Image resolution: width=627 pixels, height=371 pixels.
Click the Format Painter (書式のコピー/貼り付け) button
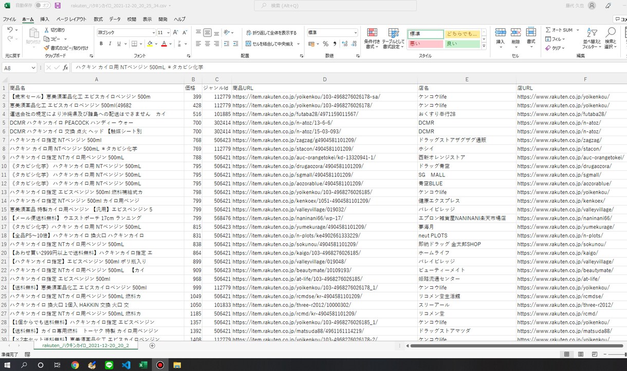(66, 48)
